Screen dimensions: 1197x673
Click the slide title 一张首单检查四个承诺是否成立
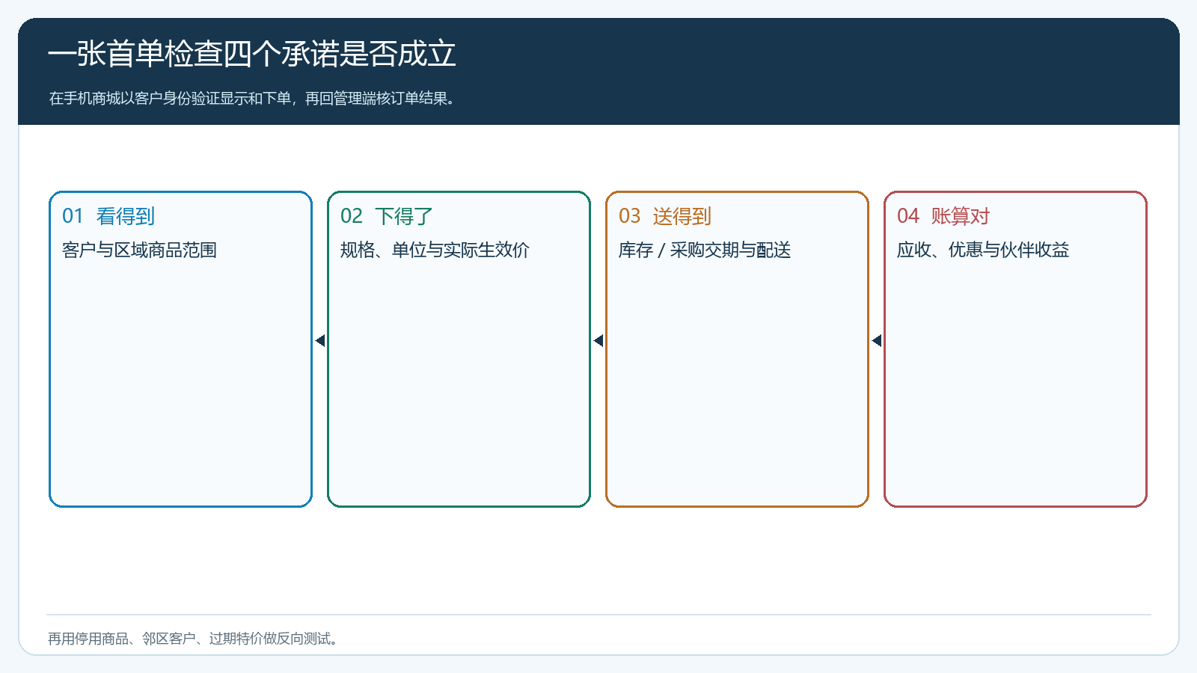[252, 54]
